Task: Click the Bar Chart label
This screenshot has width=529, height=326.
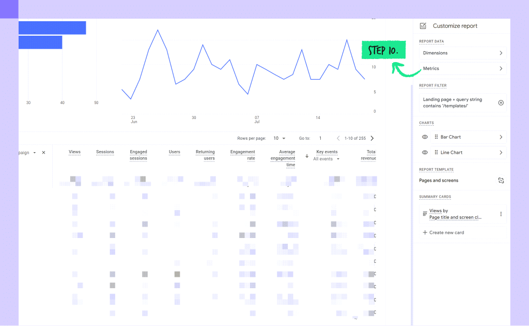Action: click(450, 137)
